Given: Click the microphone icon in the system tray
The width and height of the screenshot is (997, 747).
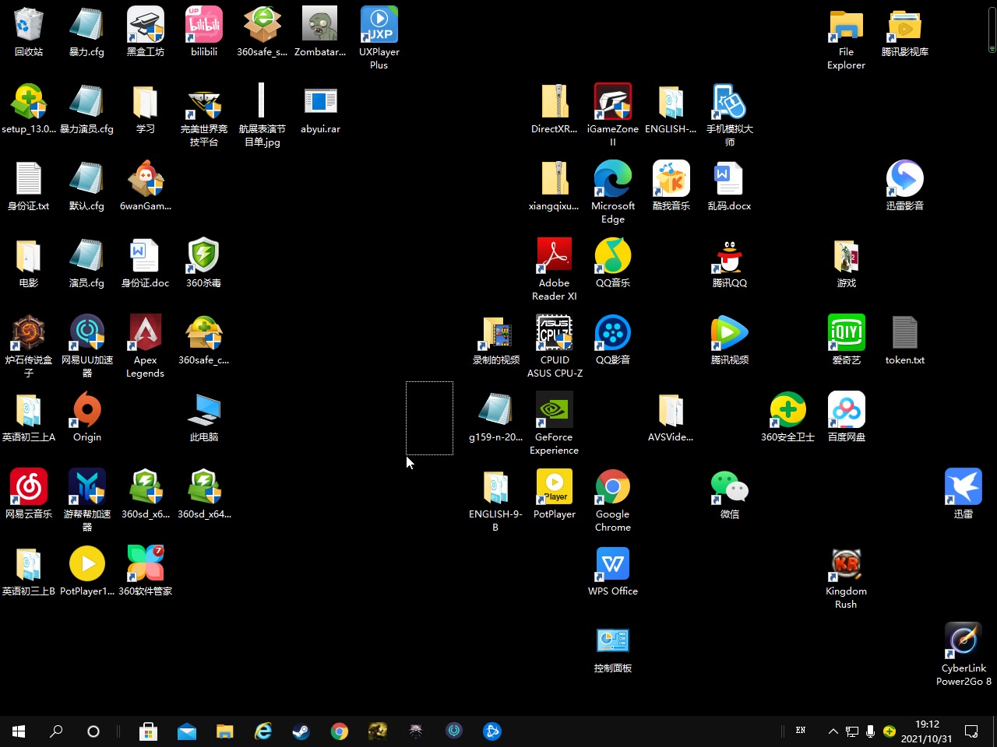Looking at the screenshot, I should (x=870, y=731).
